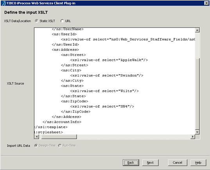Click the opening <ns:City> tag

click(71, 70)
